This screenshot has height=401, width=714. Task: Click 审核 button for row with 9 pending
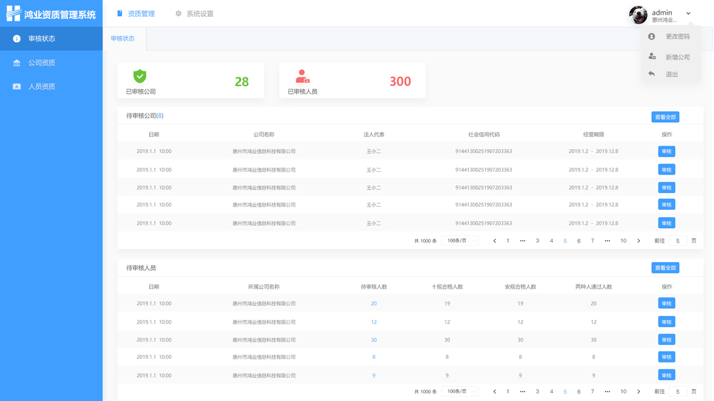666,375
